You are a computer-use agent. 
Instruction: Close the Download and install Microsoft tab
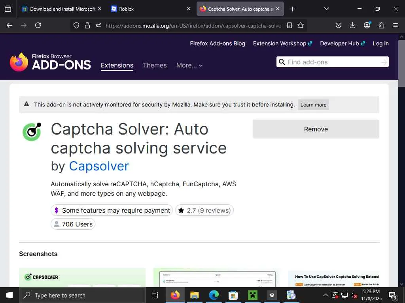point(100,9)
